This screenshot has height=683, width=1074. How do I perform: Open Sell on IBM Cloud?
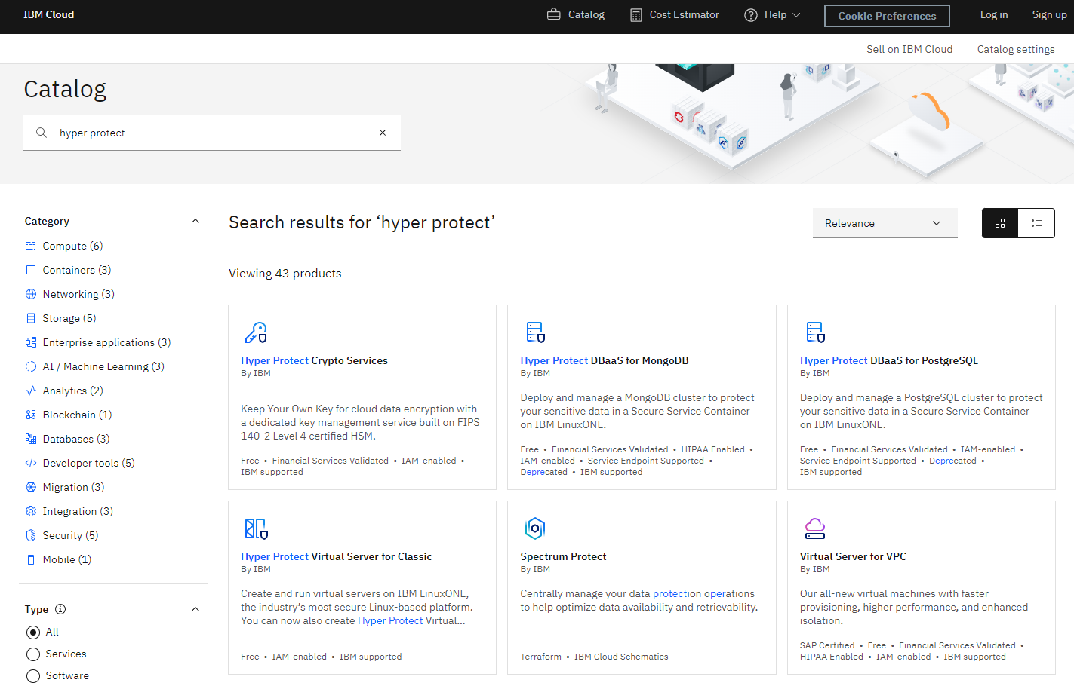pos(909,49)
